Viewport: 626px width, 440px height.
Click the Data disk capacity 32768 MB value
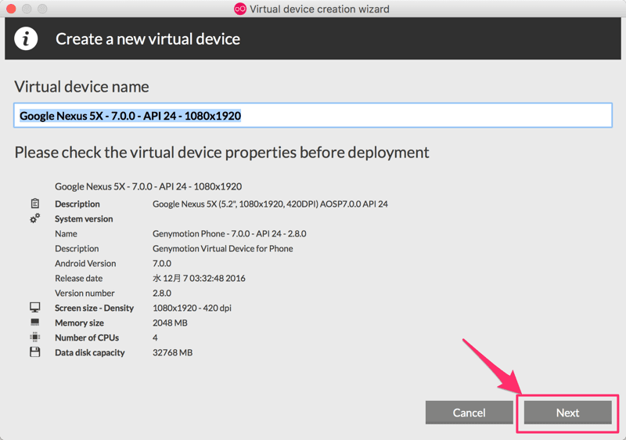tap(172, 352)
